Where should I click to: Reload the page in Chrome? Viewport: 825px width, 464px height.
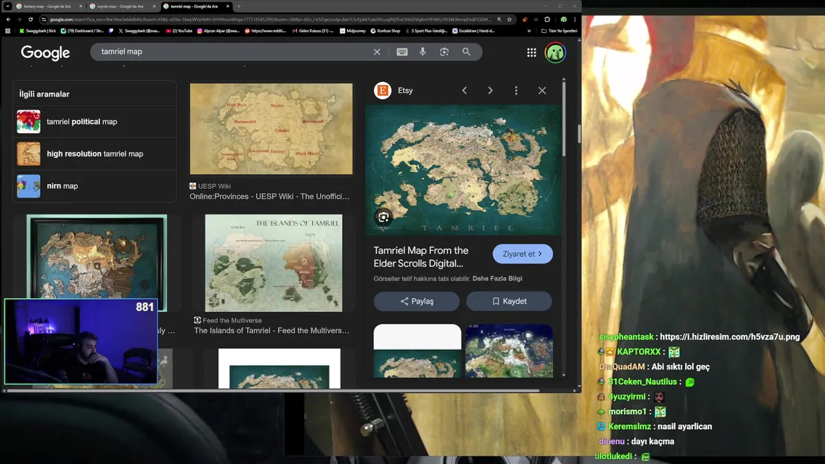tap(31, 19)
